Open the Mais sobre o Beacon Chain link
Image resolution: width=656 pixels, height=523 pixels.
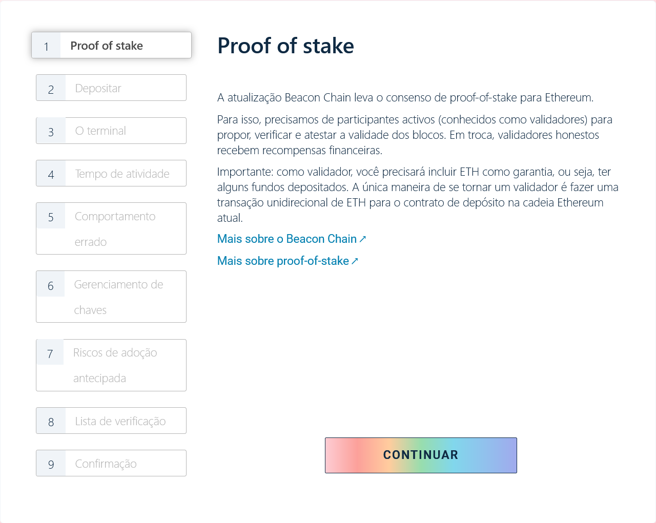(287, 239)
